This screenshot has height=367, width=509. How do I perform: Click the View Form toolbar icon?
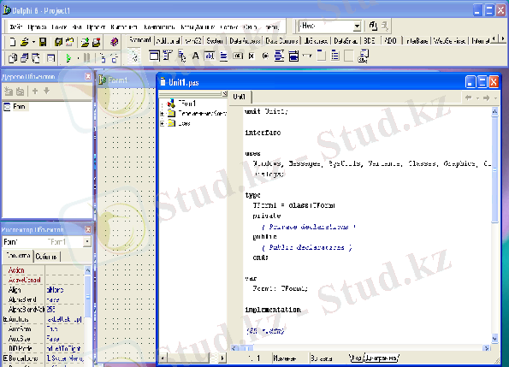point(24,58)
